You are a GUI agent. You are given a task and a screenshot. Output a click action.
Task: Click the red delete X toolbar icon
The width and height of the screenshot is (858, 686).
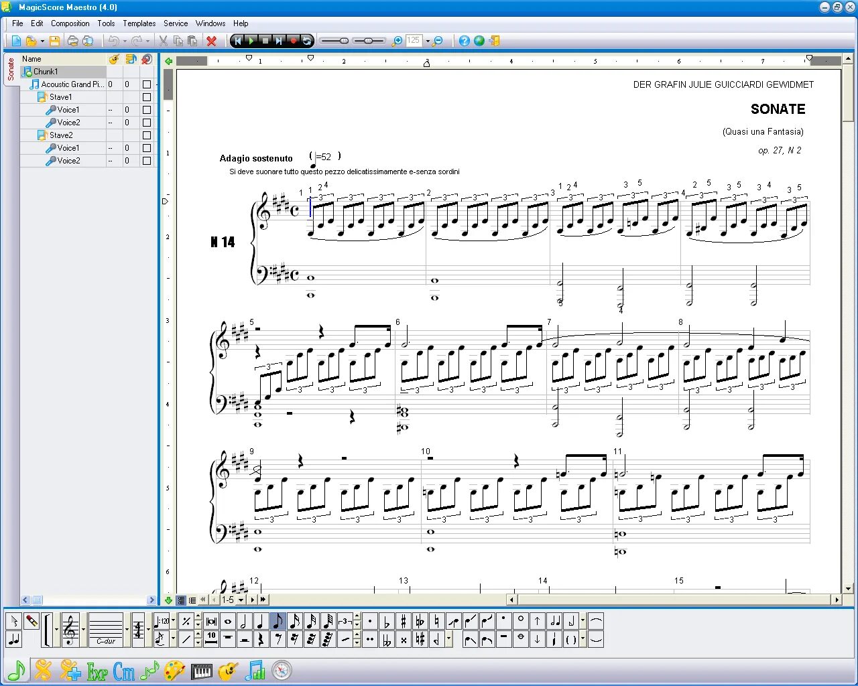(x=212, y=41)
